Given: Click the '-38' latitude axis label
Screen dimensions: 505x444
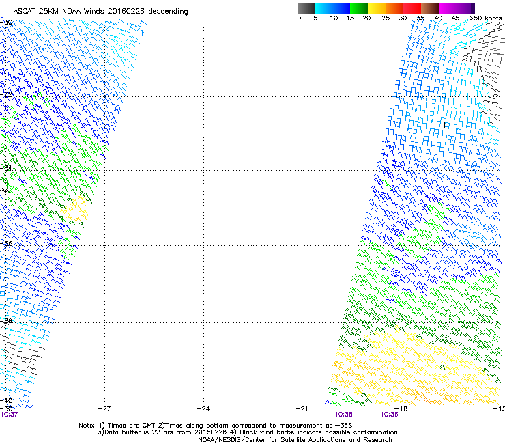Looking at the screenshot, I should tap(6, 320).
